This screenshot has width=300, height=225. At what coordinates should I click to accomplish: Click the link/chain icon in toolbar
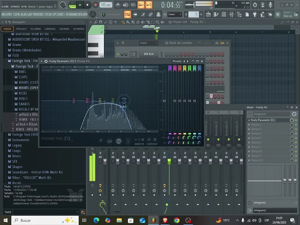pos(151,14)
